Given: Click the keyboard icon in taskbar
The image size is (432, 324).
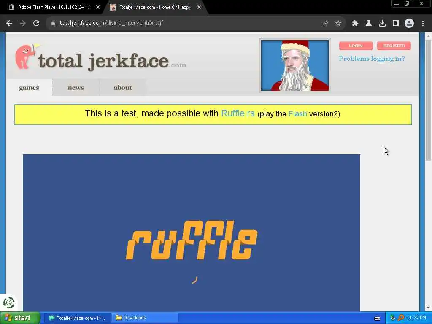Looking at the screenshot, I should pos(377,318).
